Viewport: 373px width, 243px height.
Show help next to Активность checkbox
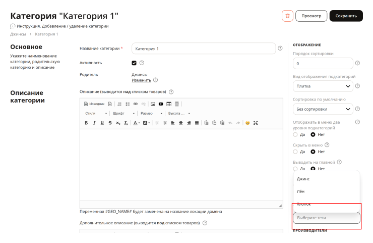tap(142, 63)
